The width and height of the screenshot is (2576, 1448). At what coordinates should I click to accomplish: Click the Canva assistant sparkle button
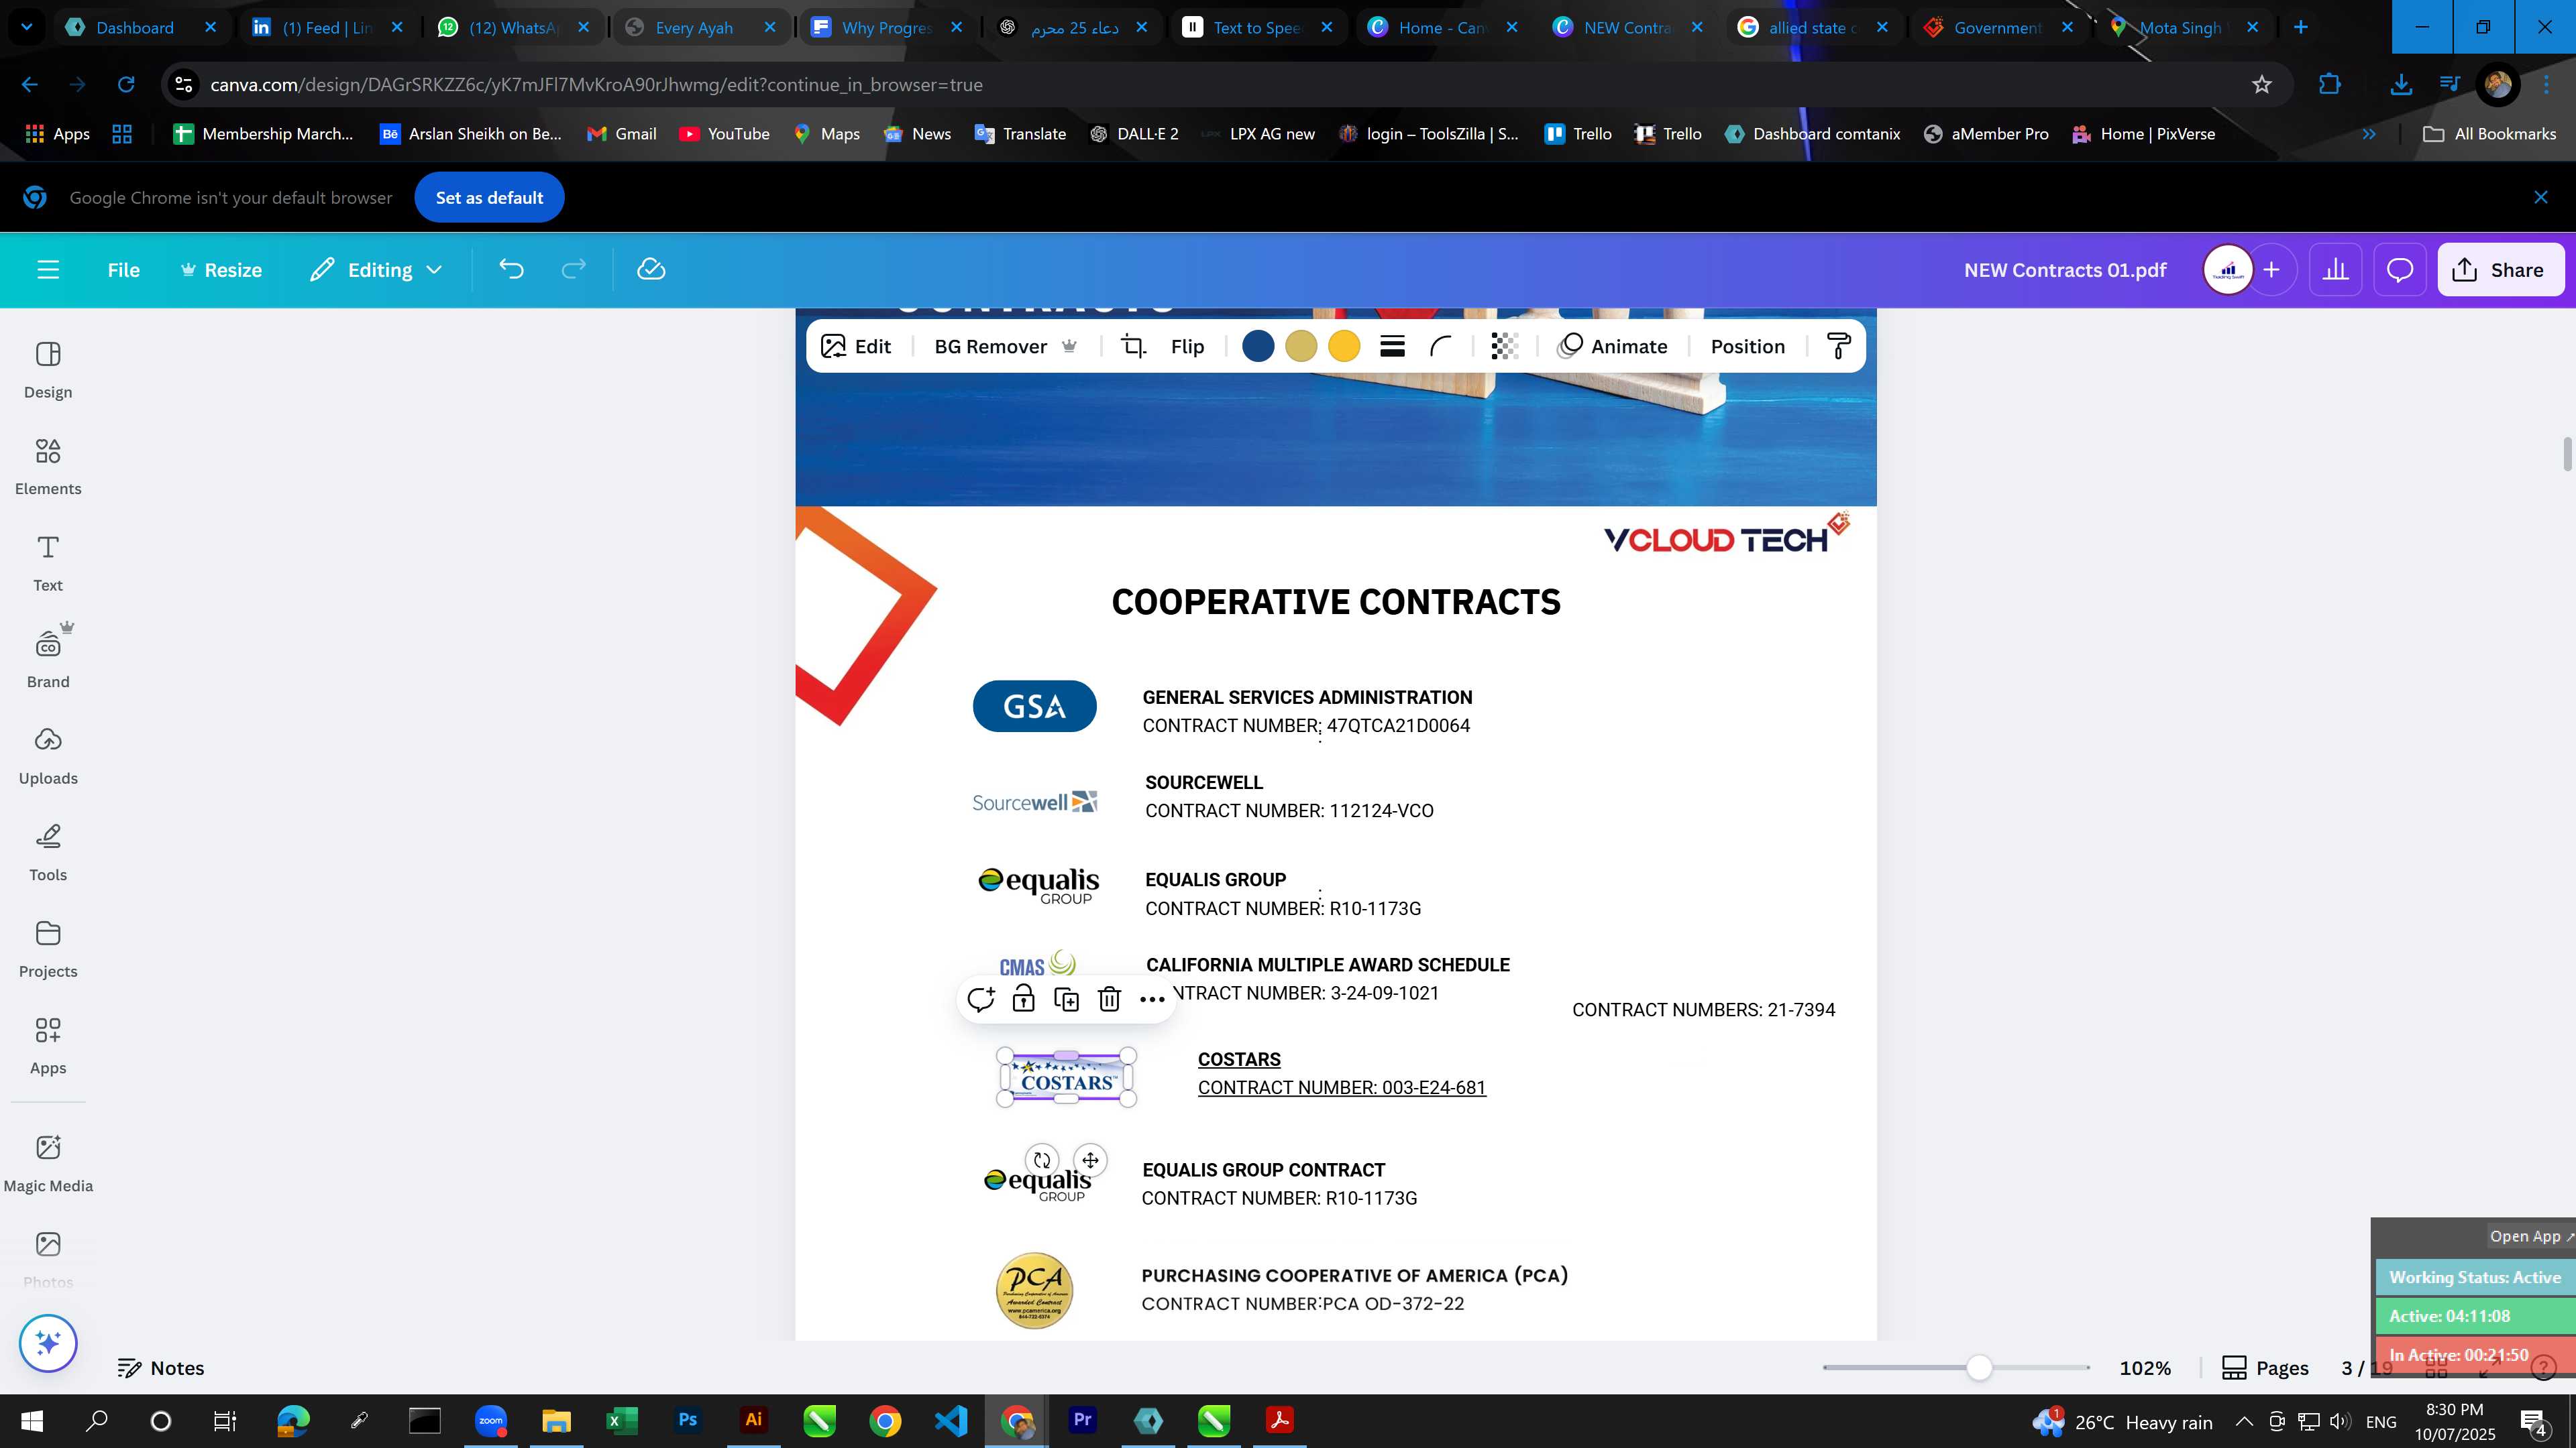point(48,1343)
